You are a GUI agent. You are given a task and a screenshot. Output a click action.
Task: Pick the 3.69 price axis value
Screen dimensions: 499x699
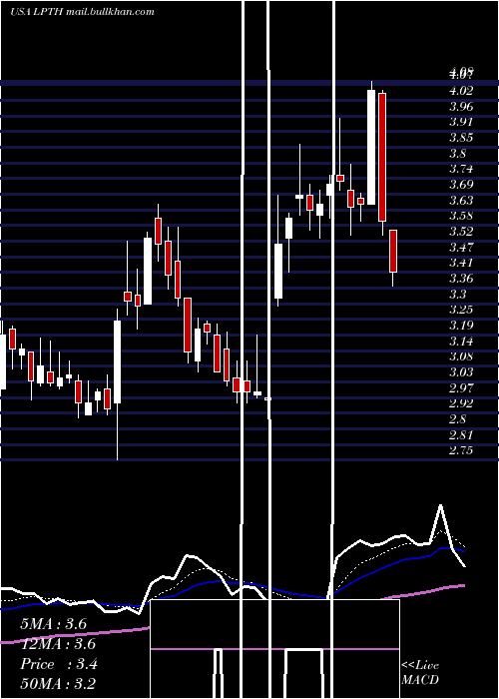461,184
